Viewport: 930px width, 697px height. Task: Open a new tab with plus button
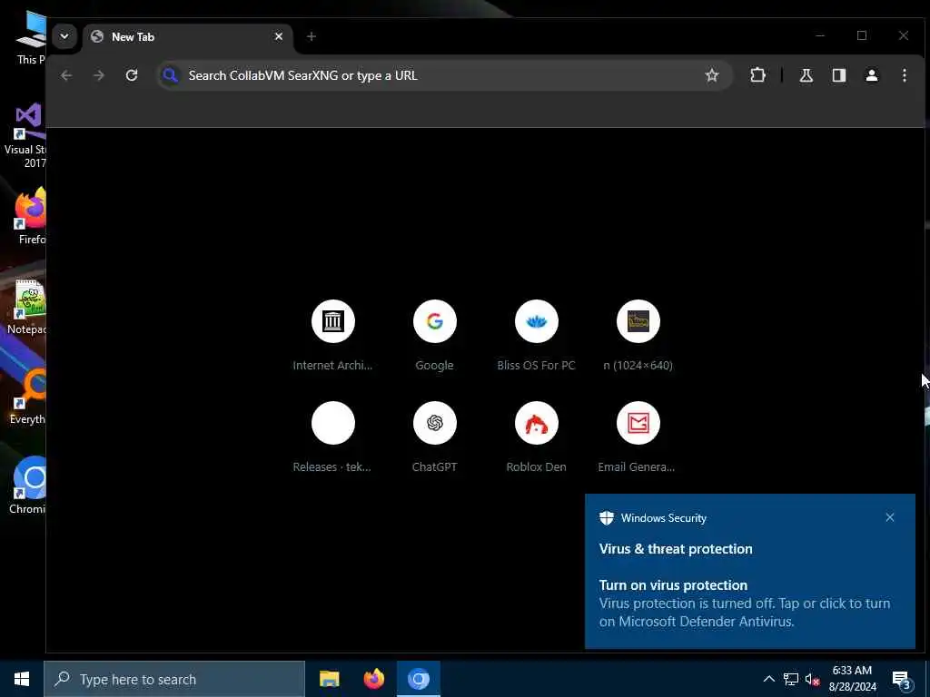pos(312,36)
